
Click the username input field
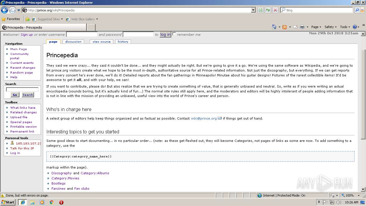click(82, 35)
